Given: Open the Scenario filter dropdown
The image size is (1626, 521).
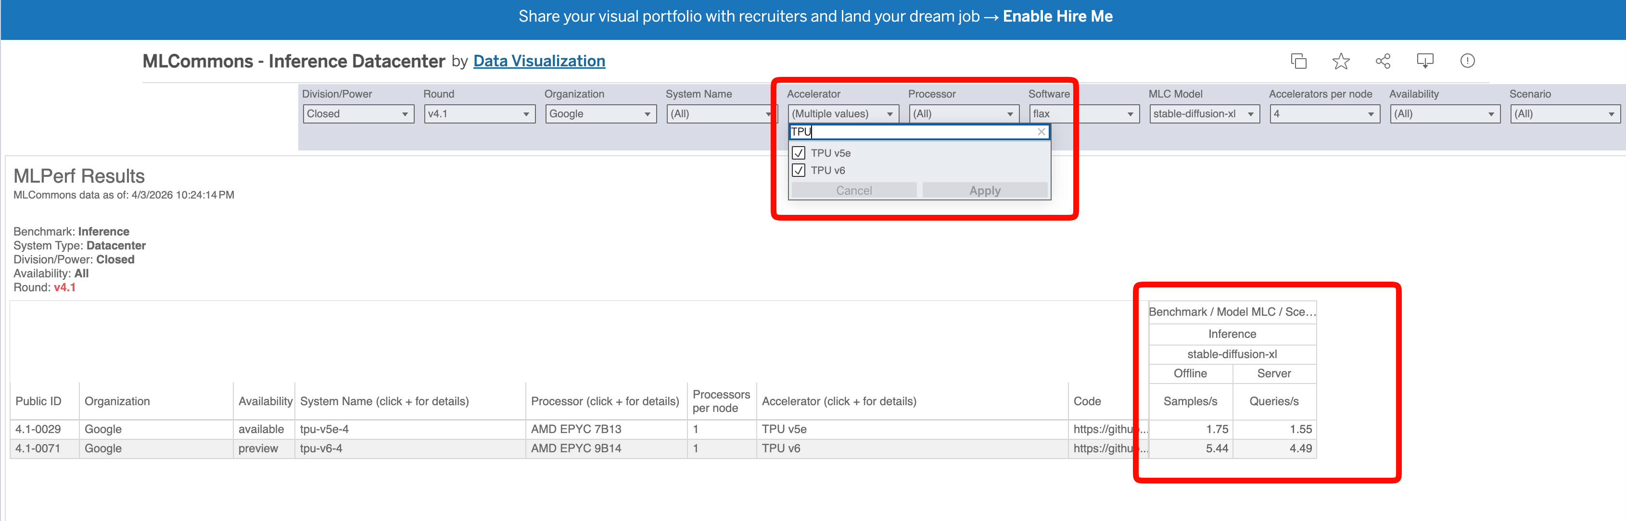Looking at the screenshot, I should (x=1565, y=114).
